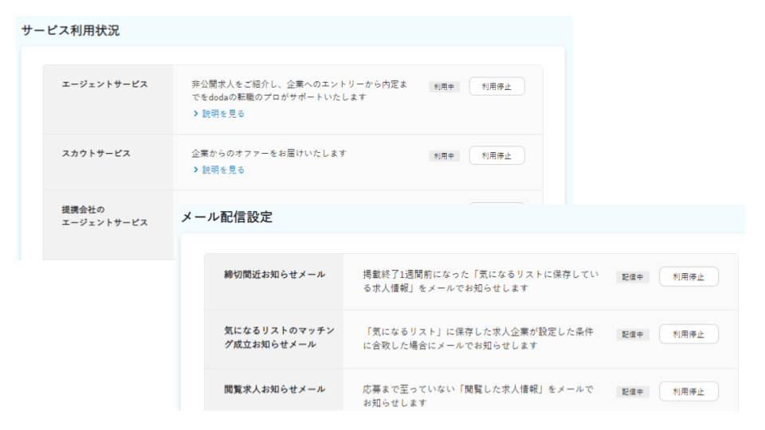Open 説明を見る link under スカウトサービス
Image resolution: width=765 pixels, height=430 pixels.
click(223, 170)
